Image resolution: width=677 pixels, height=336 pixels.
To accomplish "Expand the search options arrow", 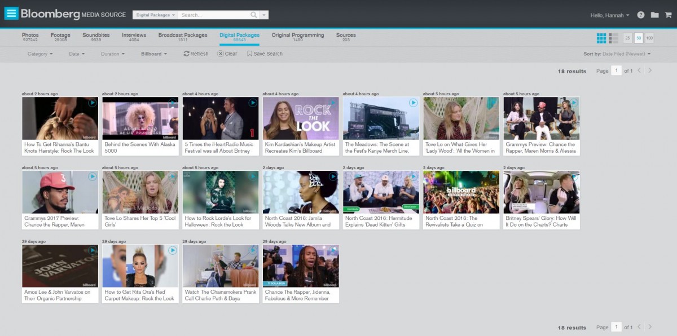I will click(265, 15).
